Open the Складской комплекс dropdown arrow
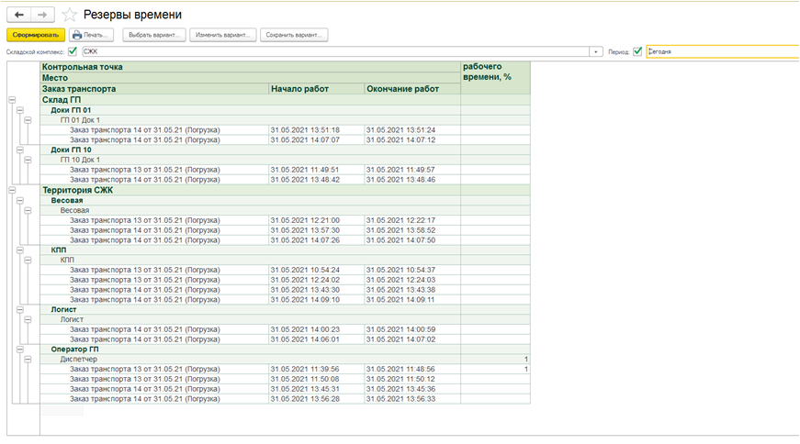Screen dimensions: 800x444 tap(597, 52)
